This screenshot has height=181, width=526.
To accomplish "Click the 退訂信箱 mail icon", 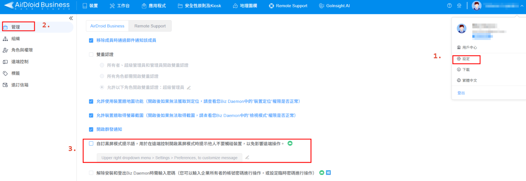I will [x=5, y=85].
